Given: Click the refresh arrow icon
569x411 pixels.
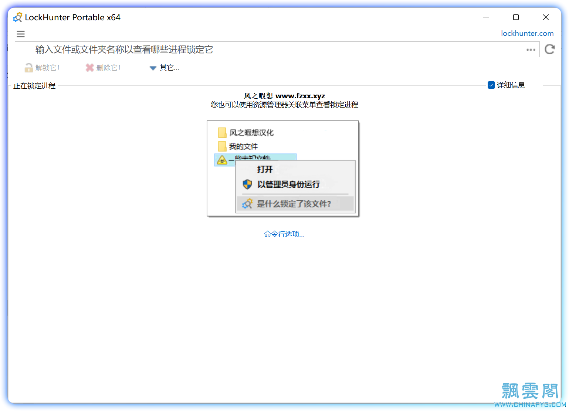Looking at the screenshot, I should pos(550,49).
